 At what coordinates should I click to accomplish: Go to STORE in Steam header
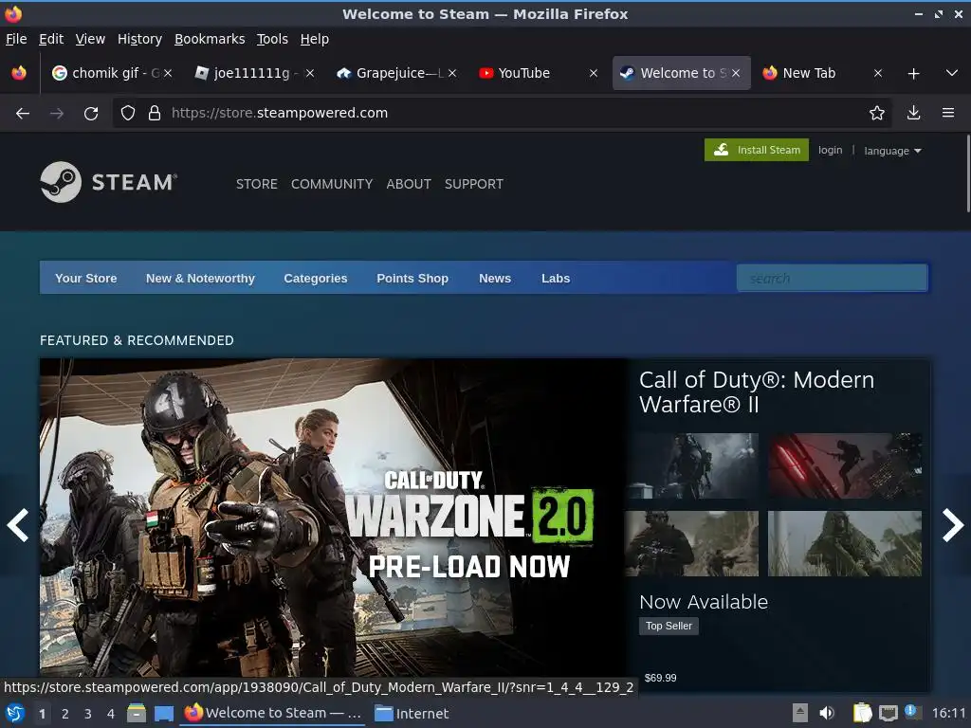pos(256,184)
